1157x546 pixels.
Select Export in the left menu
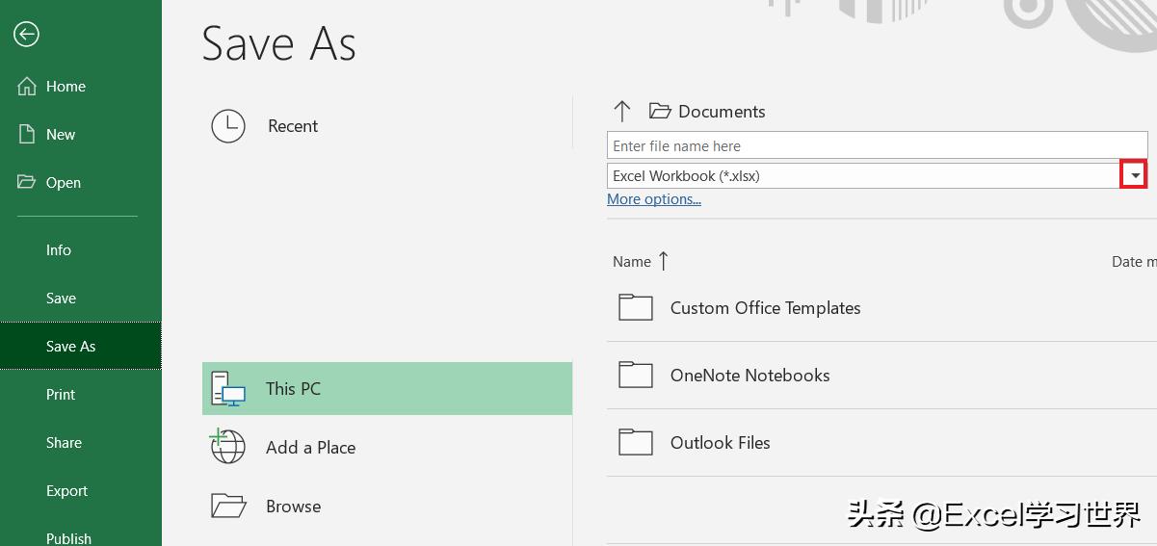(66, 491)
